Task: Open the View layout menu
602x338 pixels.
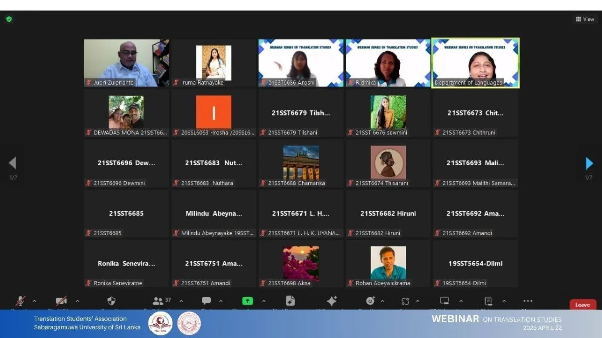Action: click(585, 19)
